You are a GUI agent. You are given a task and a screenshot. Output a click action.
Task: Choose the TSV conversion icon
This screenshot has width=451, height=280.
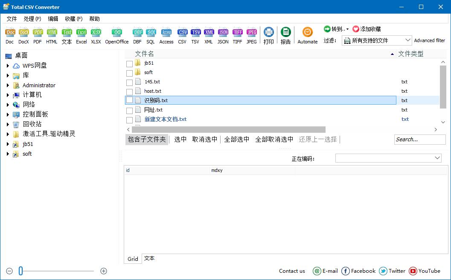195,32
